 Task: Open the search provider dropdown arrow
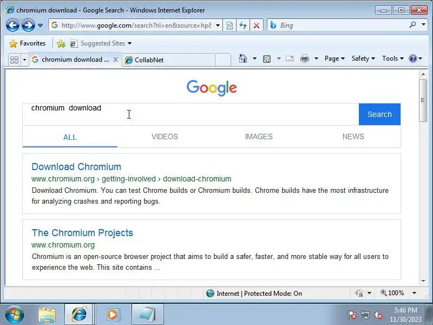point(423,24)
